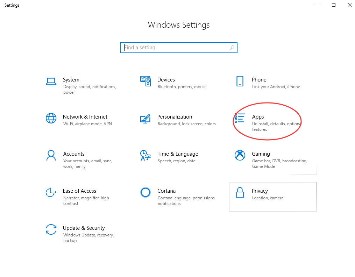Click "Bluetooth, printers, mouse" description
Screen dimensions: 355x277
point(182,87)
